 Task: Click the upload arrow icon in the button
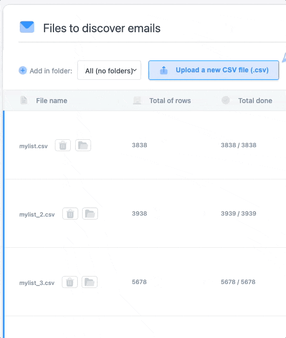[164, 70]
